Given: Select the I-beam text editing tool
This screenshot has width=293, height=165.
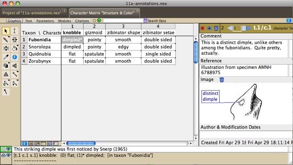Looking at the screenshot, I should [15, 31].
